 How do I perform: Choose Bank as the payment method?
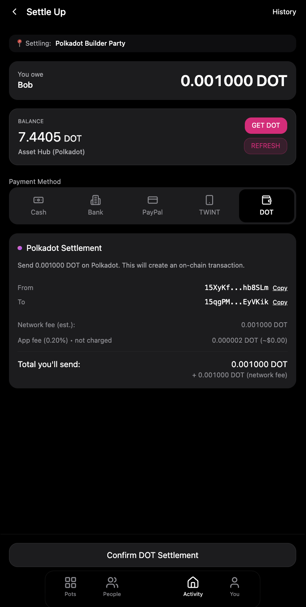click(95, 206)
